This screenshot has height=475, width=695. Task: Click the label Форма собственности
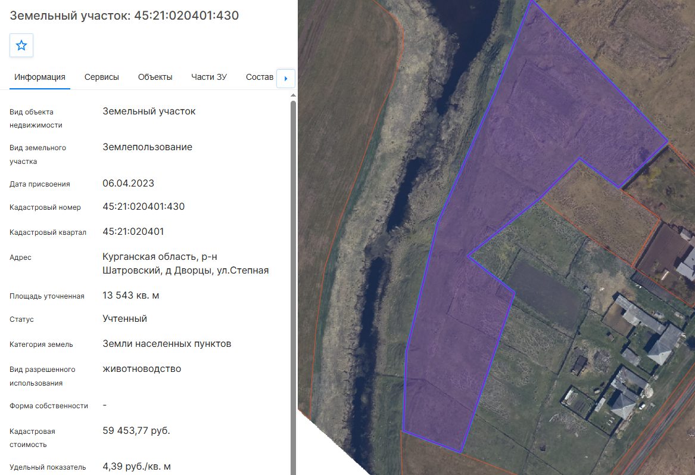pyautogui.click(x=49, y=406)
